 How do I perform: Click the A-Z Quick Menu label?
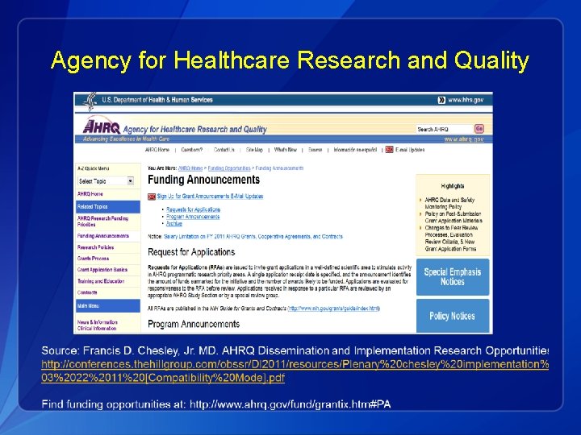(x=93, y=168)
